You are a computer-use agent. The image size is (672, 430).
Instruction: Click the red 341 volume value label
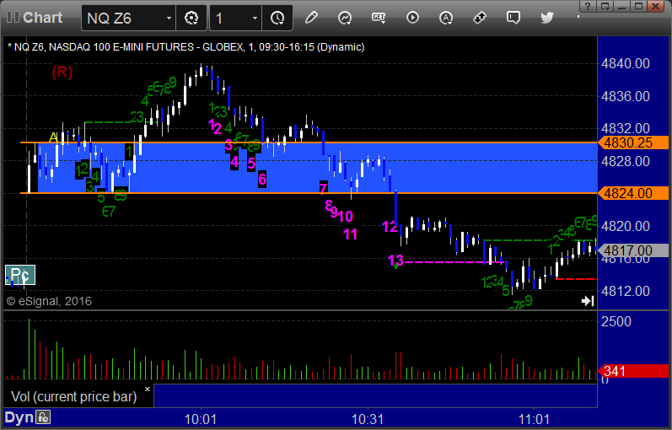click(633, 371)
